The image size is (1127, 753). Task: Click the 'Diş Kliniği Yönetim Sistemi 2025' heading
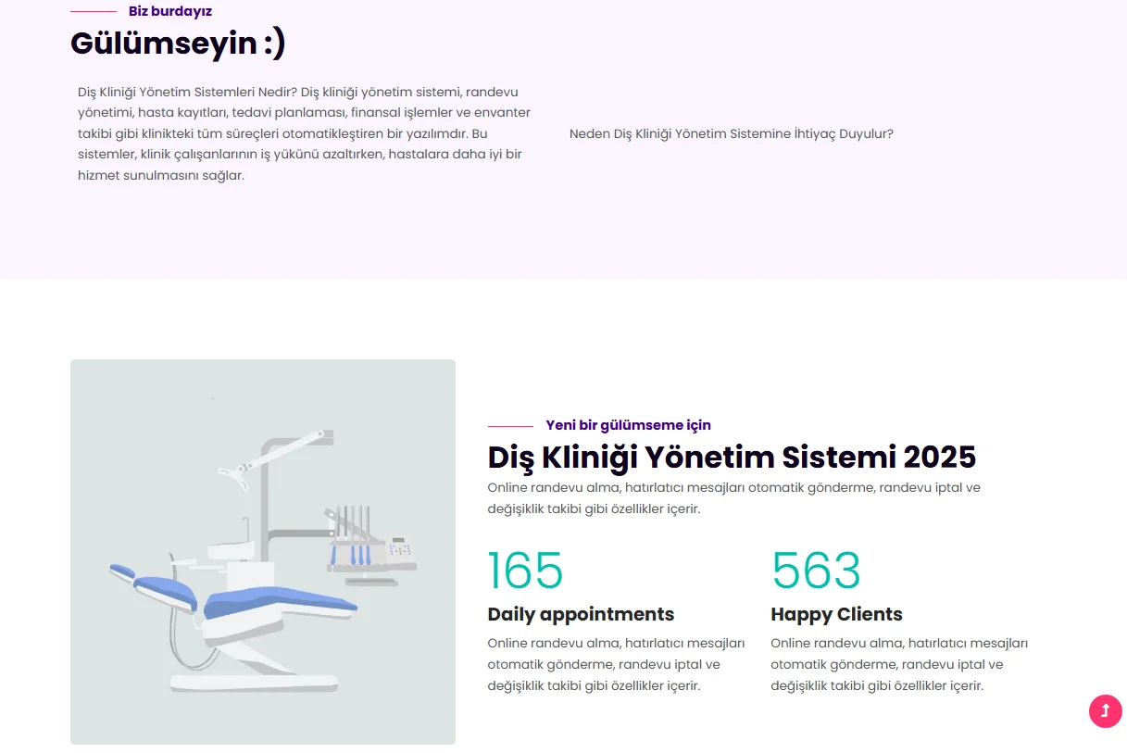[732, 457]
